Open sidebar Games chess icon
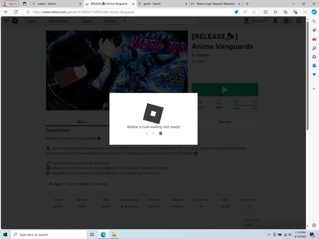The height and width of the screenshot is (239, 319). click(x=314, y=48)
